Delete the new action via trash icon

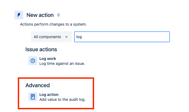click(59, 15)
